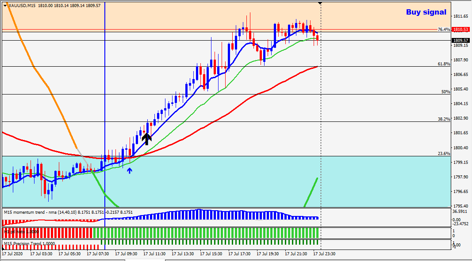Click the 17 Jul 11:30 time label
472x261 pixels.
154,254
